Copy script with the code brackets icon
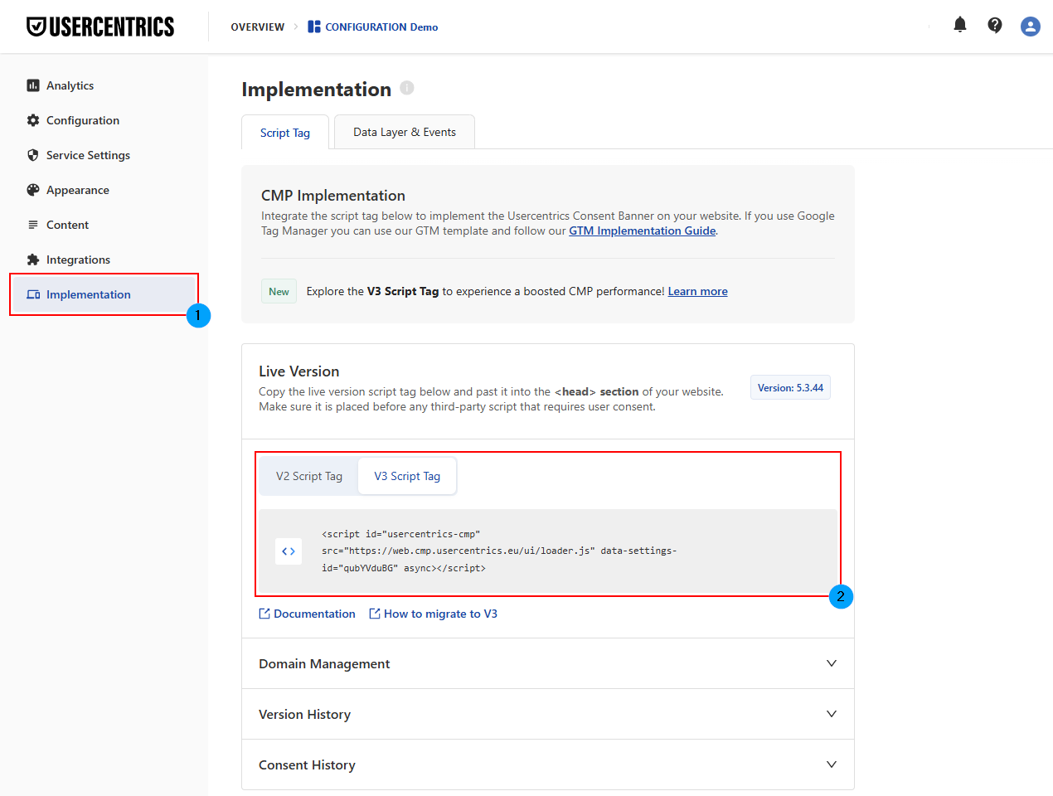Viewport: 1053px width, 796px height. click(289, 551)
